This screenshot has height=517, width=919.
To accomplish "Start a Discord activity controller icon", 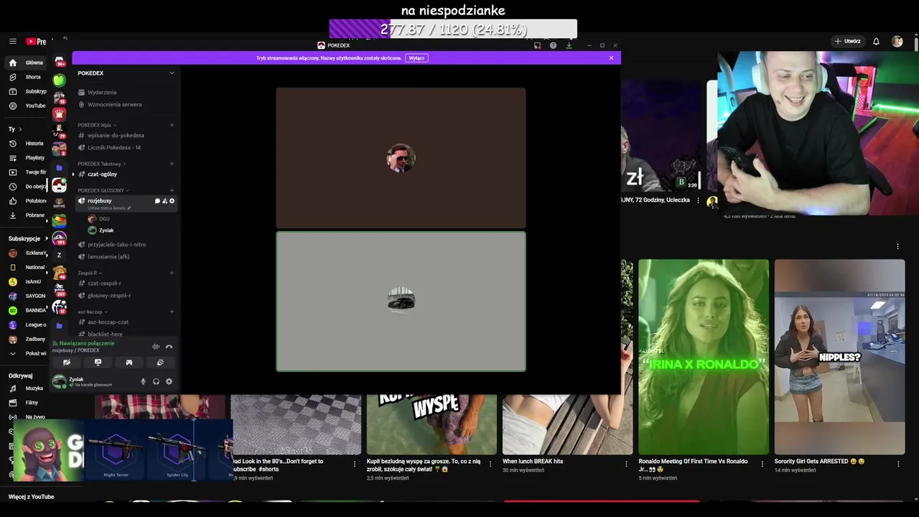I will [x=129, y=363].
